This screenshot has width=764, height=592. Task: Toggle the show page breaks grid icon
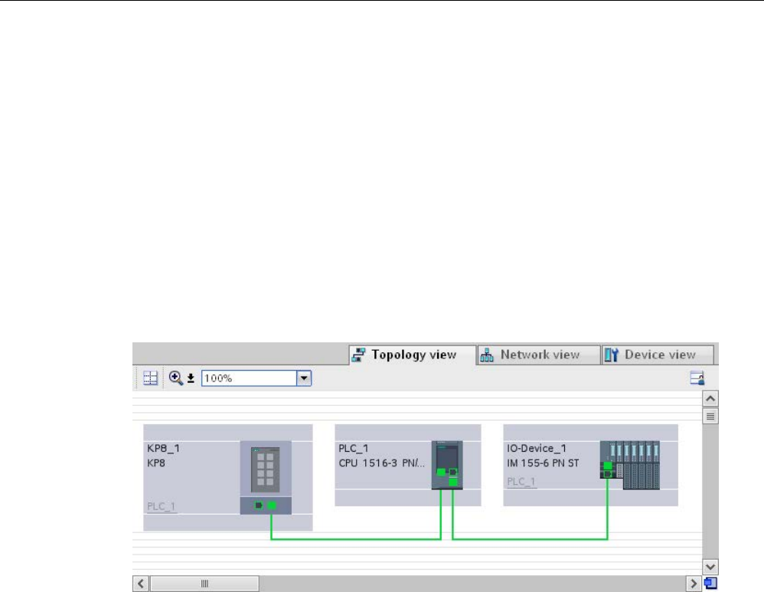pyautogui.click(x=150, y=378)
